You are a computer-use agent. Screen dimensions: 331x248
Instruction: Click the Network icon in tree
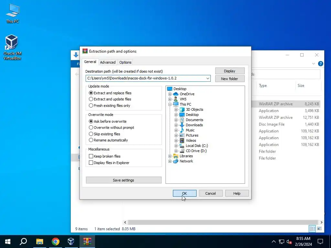[176, 161]
